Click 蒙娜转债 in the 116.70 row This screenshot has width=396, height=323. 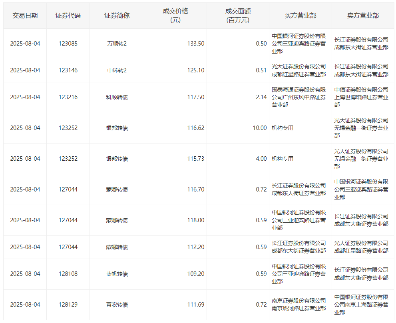[117, 189]
